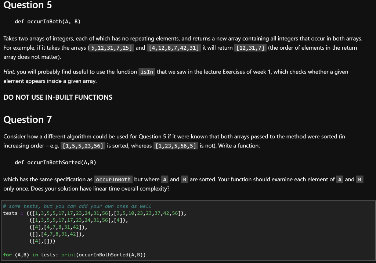Select the sorted example [1,5,5,23,56]

click(x=83, y=145)
